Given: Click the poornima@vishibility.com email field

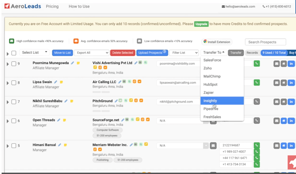Looking at the screenshot, I should point(178,64).
